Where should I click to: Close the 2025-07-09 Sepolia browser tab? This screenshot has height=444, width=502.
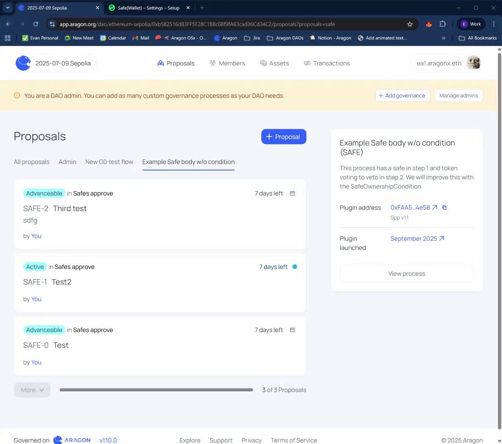pos(98,8)
